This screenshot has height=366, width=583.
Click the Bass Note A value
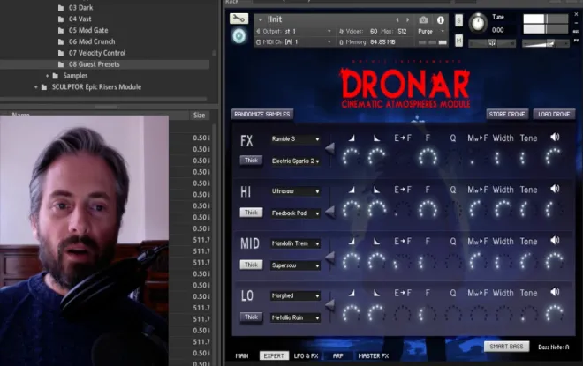coord(553,347)
